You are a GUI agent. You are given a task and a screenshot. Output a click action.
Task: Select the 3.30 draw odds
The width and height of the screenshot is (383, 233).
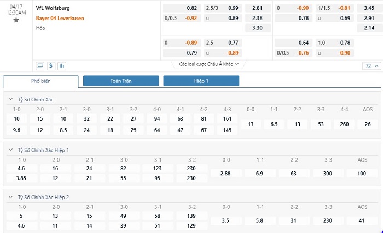[257, 27]
